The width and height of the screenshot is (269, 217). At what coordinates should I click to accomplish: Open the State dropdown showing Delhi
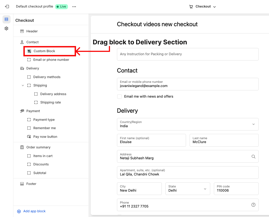[188, 189]
